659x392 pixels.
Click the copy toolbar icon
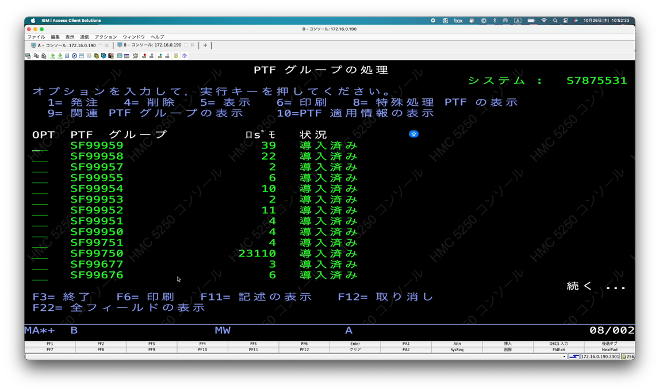click(x=37, y=56)
